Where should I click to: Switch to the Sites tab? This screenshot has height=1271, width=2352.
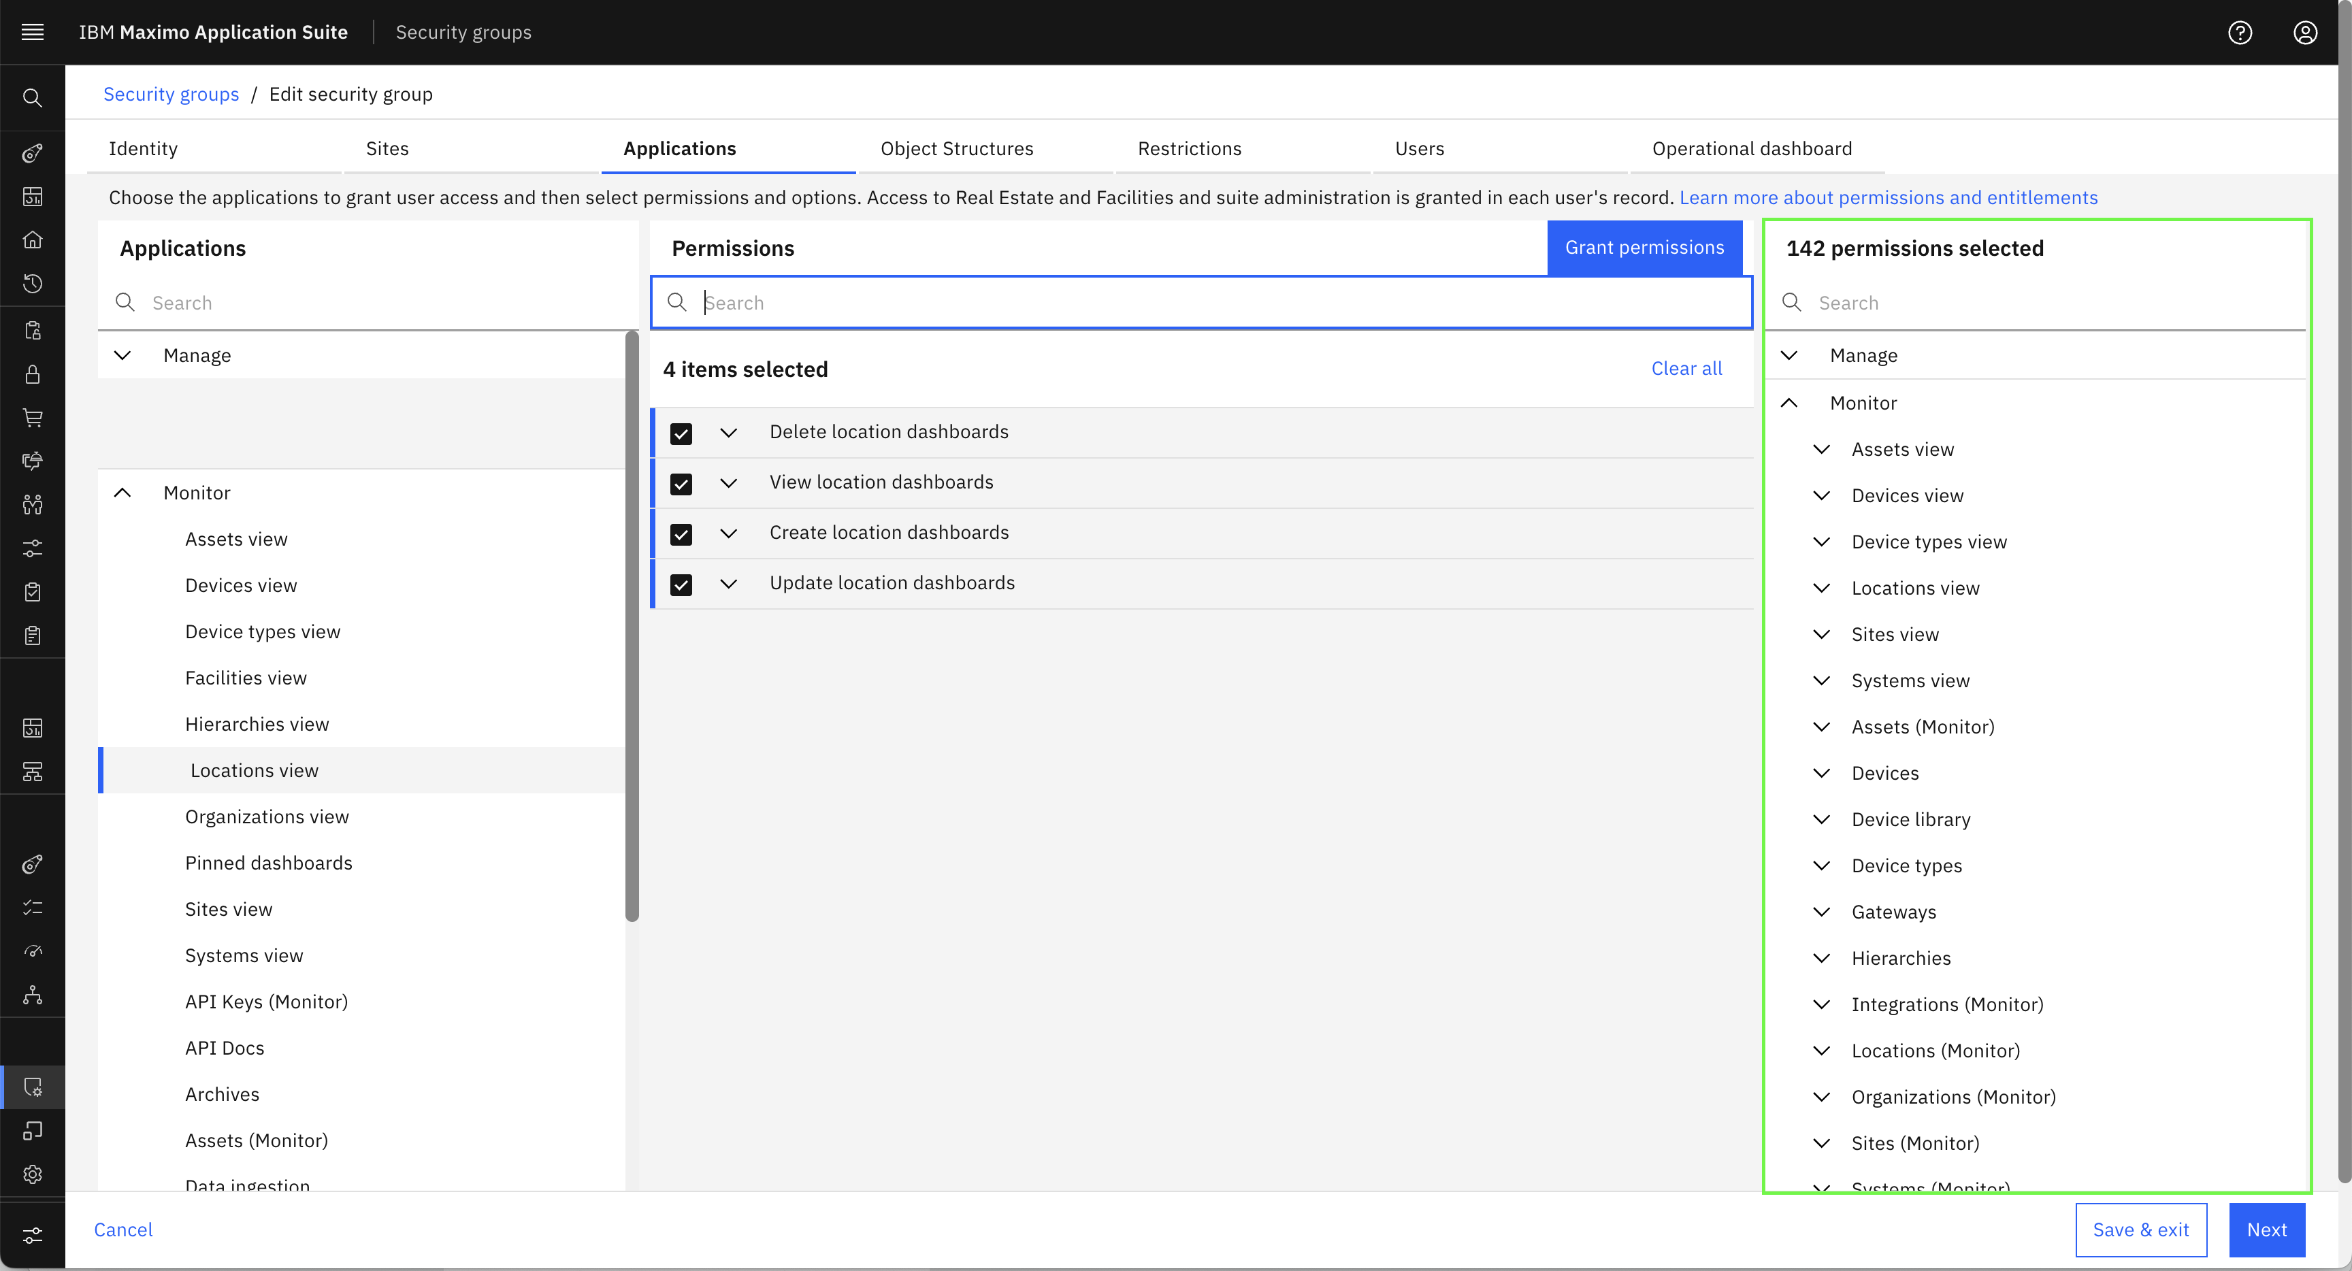pyautogui.click(x=471, y=149)
